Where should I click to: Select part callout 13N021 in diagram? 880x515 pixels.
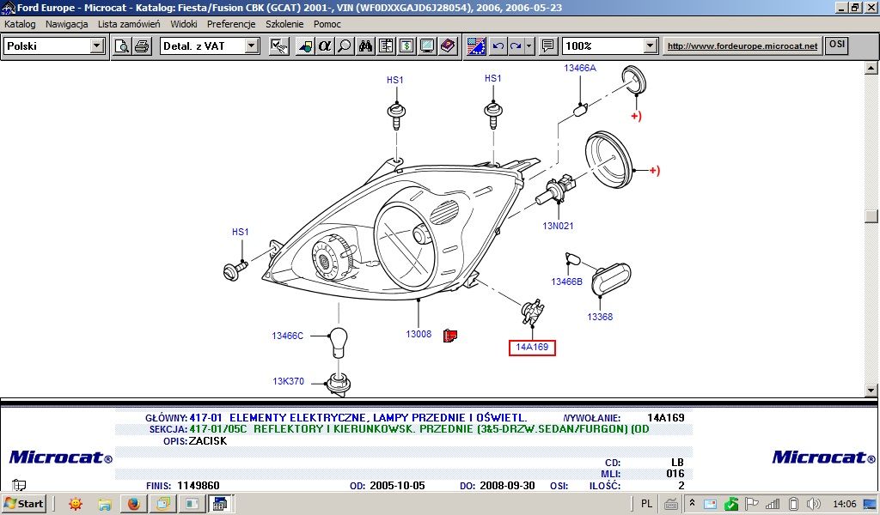pos(558,226)
